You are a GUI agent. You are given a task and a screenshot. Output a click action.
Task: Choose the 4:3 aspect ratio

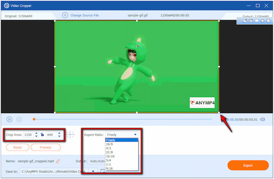click(x=122, y=148)
